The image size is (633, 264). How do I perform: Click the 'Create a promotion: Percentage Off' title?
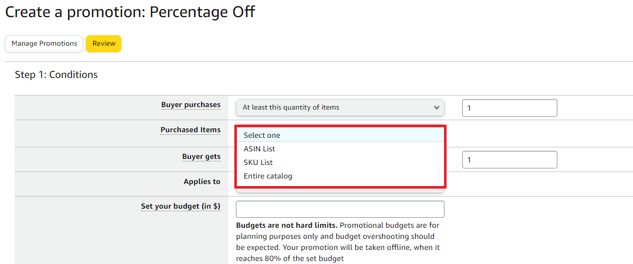pos(130,12)
